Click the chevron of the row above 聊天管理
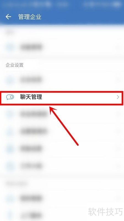 coord(118,80)
